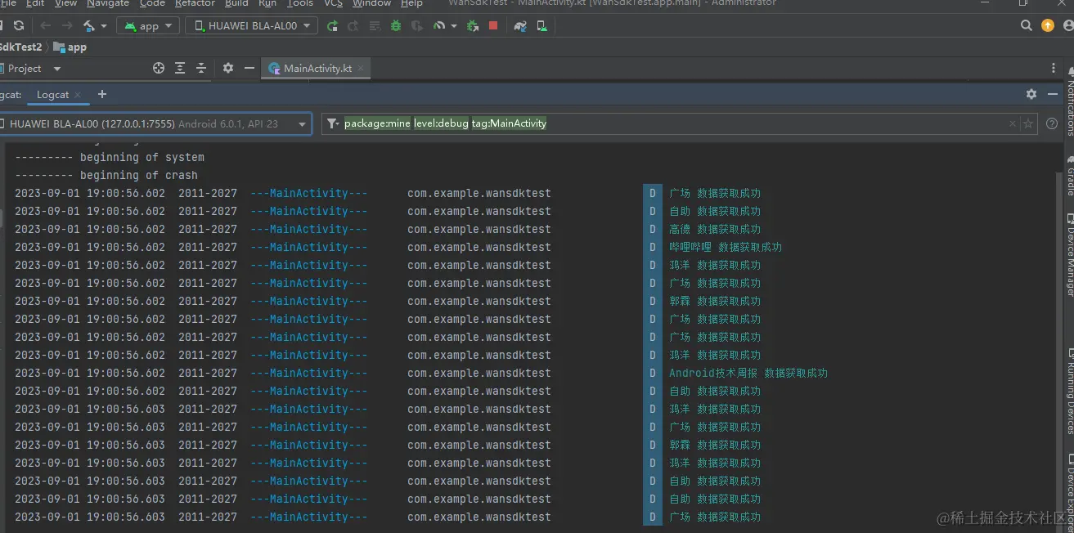The image size is (1074, 533).
Task: Hide the Logcat tool window
Action: pyautogui.click(x=1053, y=95)
